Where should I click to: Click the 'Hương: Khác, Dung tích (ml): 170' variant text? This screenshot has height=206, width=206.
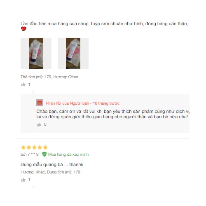[50, 172]
